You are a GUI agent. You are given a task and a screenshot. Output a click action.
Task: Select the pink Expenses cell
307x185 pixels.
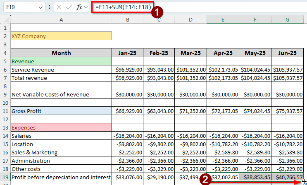click(61, 127)
